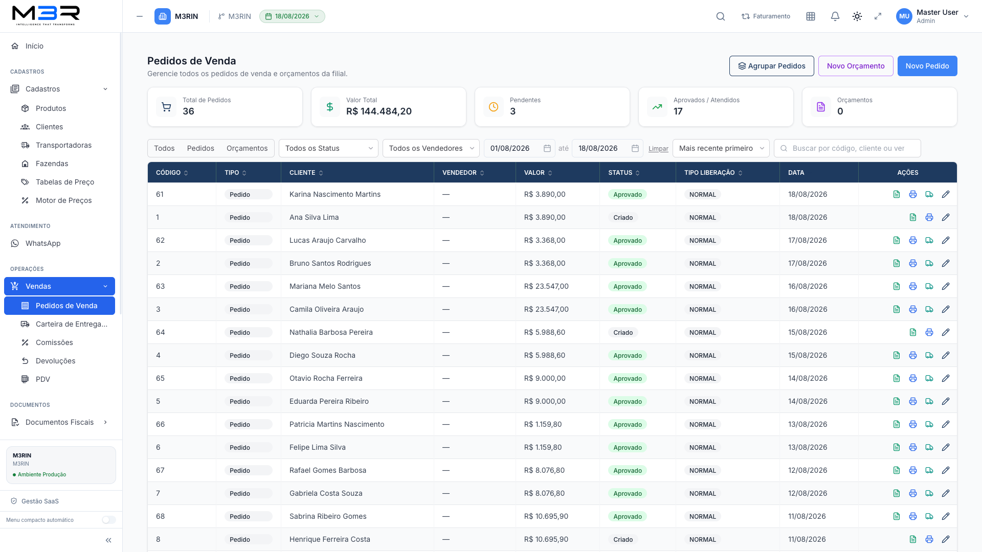Click the minus icon in header

140,16
